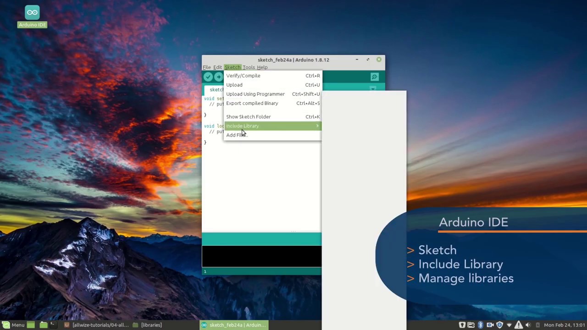Switch to the libraries folder taskbar window
This screenshot has width=587, height=330.
pyautogui.click(x=147, y=325)
